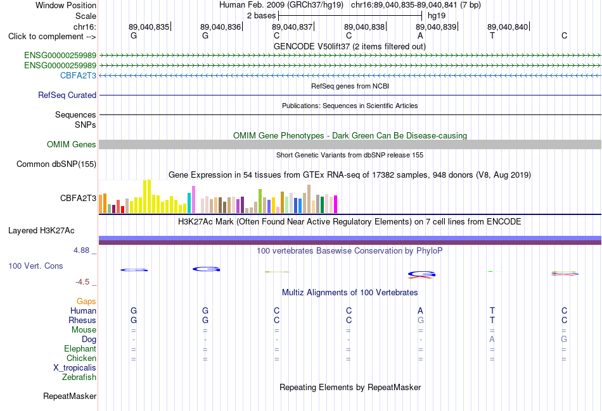Click the Scale row label
The width and height of the screenshot is (602, 411).
pyautogui.click(x=86, y=16)
